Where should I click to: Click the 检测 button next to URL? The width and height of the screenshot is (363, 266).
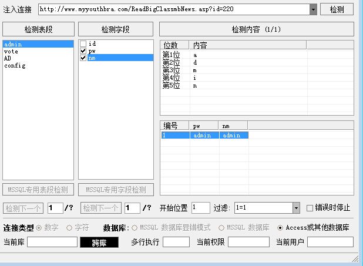[337, 9]
